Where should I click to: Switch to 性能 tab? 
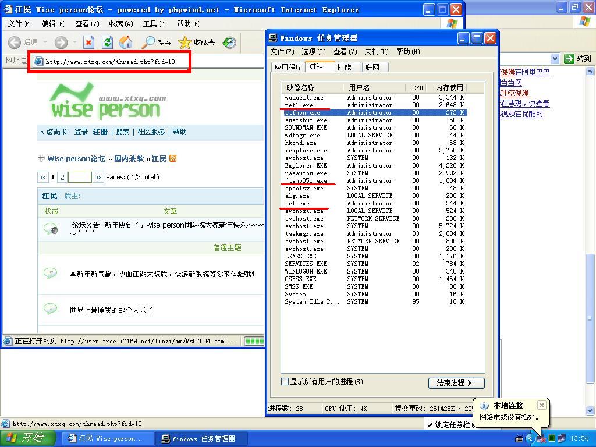[345, 68]
